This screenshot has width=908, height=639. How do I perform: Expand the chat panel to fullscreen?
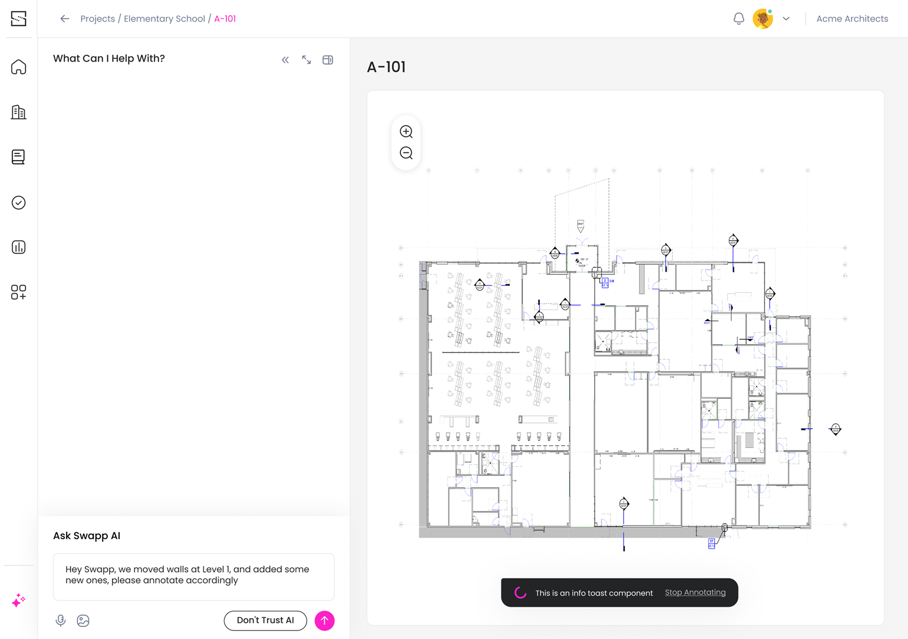coord(306,60)
